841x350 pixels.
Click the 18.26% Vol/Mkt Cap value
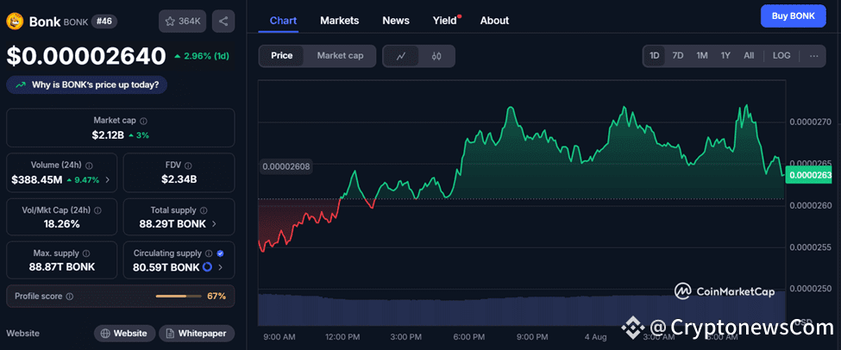coord(62,224)
